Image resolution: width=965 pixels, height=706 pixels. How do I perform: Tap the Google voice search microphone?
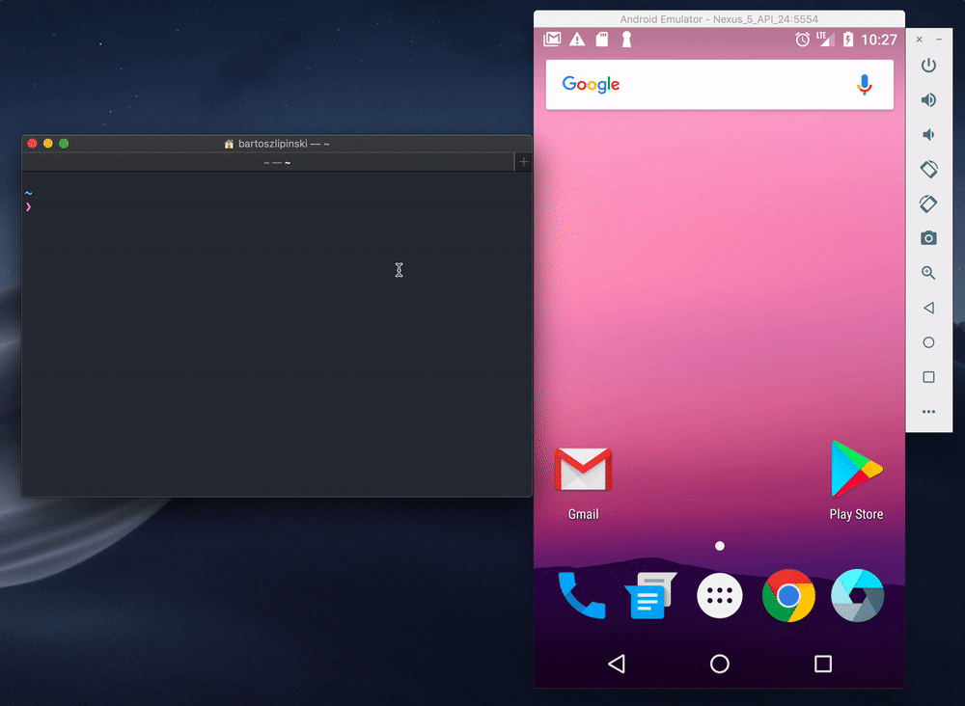[x=864, y=84]
